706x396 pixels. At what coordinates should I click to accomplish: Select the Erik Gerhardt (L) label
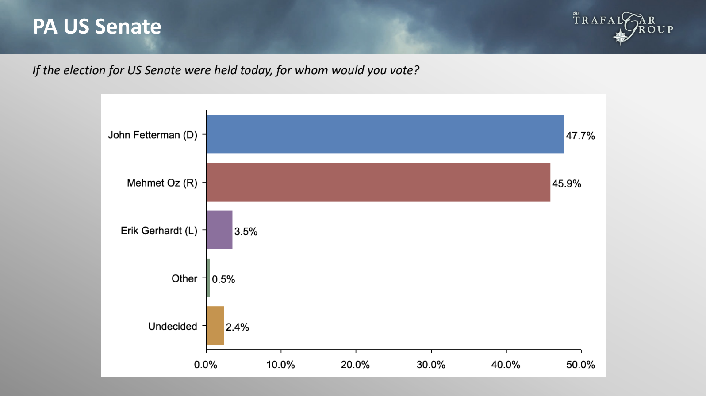point(159,231)
